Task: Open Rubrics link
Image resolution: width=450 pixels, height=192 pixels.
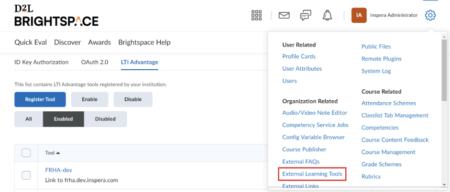Action: coord(371,177)
